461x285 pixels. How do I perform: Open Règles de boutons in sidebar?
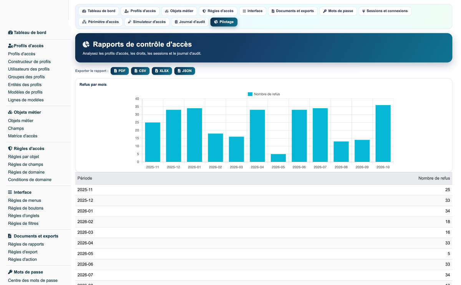26,208
